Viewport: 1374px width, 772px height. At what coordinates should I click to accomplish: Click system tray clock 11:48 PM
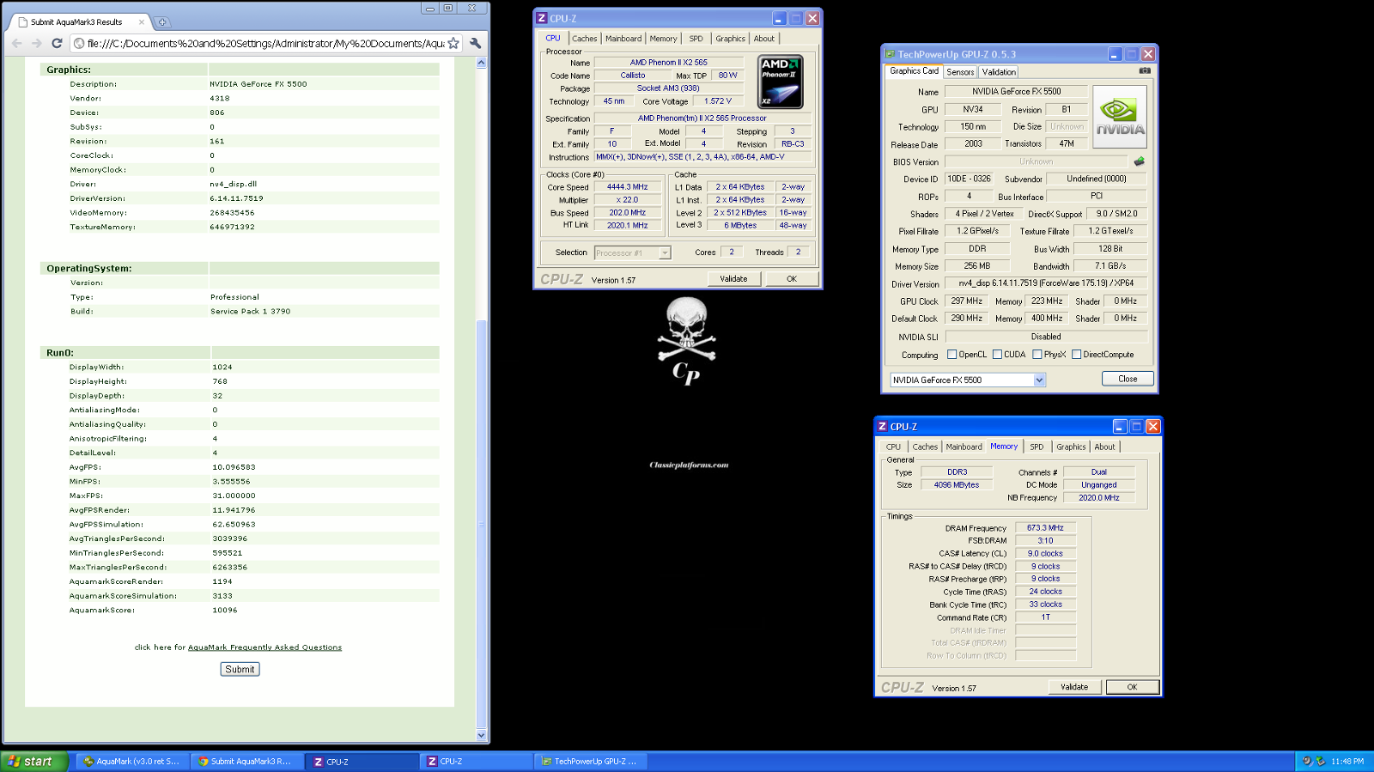click(1347, 762)
